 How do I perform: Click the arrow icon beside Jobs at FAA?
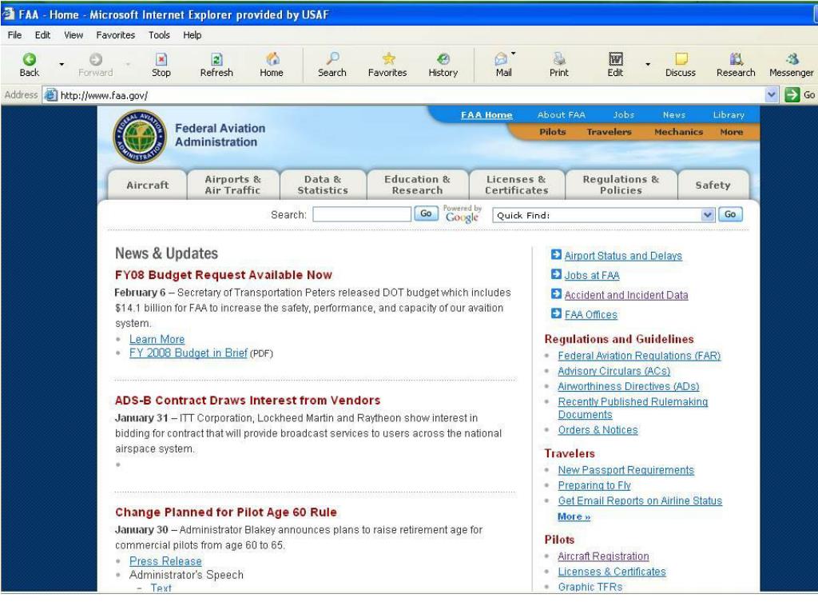pyautogui.click(x=556, y=275)
